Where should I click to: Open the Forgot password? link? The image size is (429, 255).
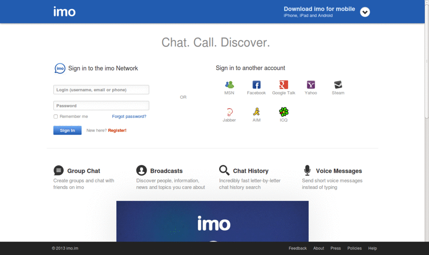[129, 117]
